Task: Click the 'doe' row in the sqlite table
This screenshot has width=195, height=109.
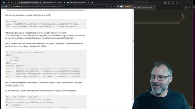Action: click(x=43, y=74)
